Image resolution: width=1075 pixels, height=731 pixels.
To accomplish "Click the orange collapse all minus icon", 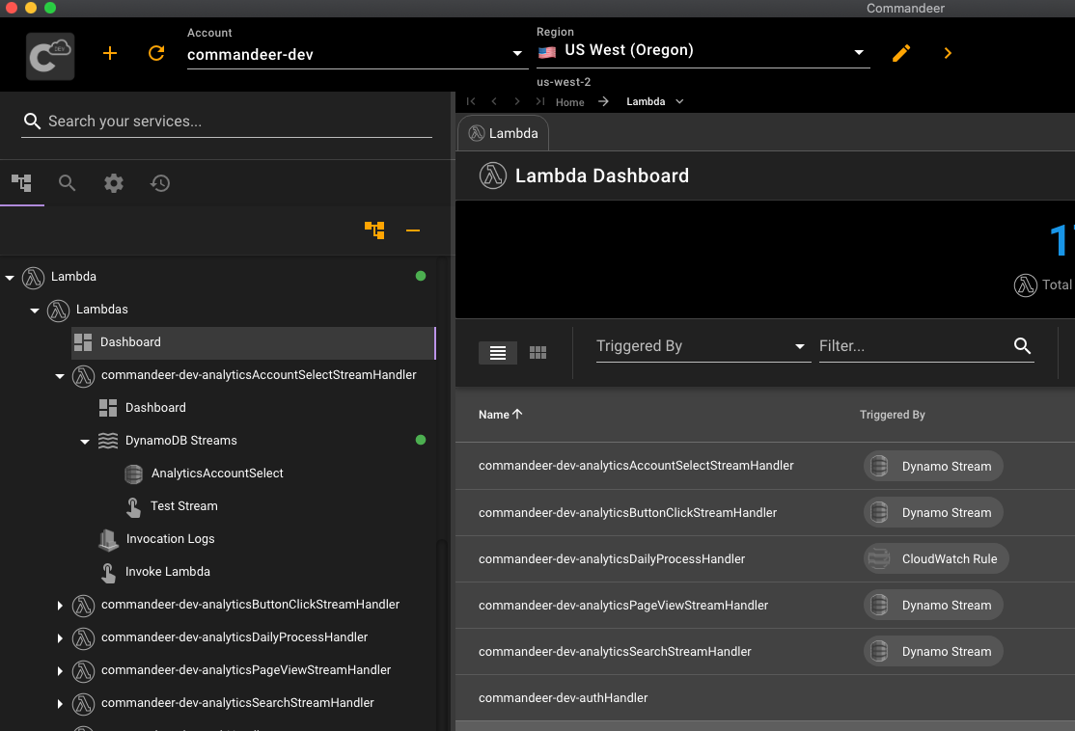I will pyautogui.click(x=413, y=230).
